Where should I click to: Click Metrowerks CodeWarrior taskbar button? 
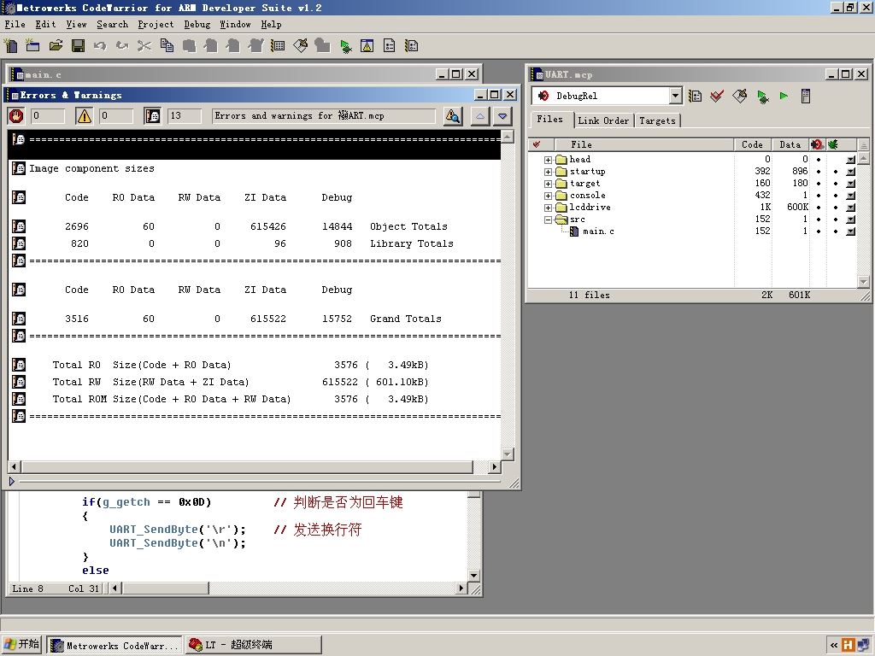[115, 645]
